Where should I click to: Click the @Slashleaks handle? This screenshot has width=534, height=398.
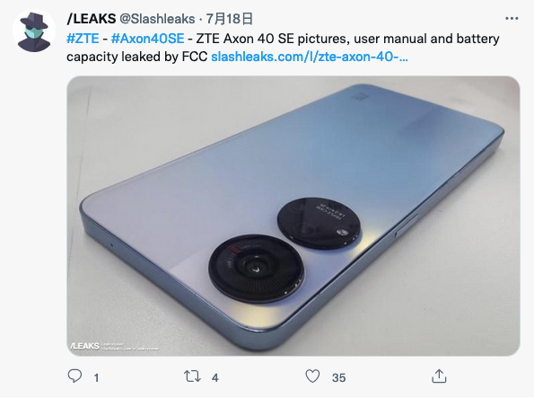(x=157, y=19)
